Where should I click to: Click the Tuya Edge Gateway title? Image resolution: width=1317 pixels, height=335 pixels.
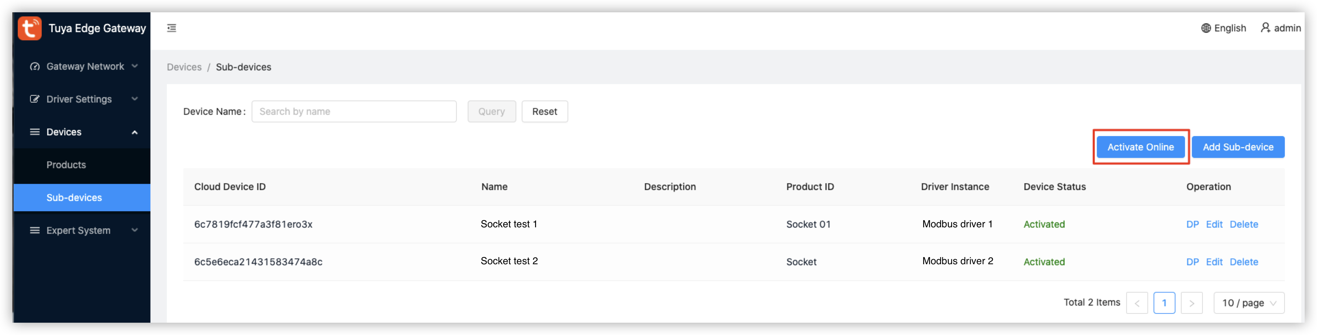coord(97,28)
